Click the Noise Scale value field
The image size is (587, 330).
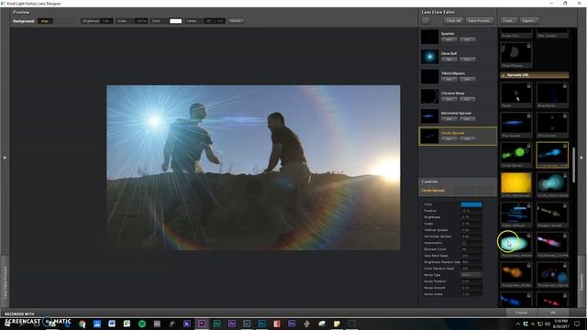(471, 294)
